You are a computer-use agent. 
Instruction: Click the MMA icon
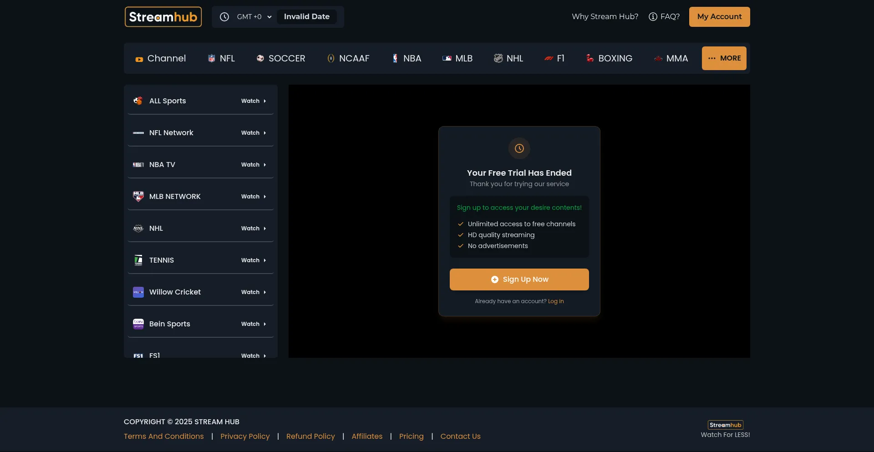658,58
